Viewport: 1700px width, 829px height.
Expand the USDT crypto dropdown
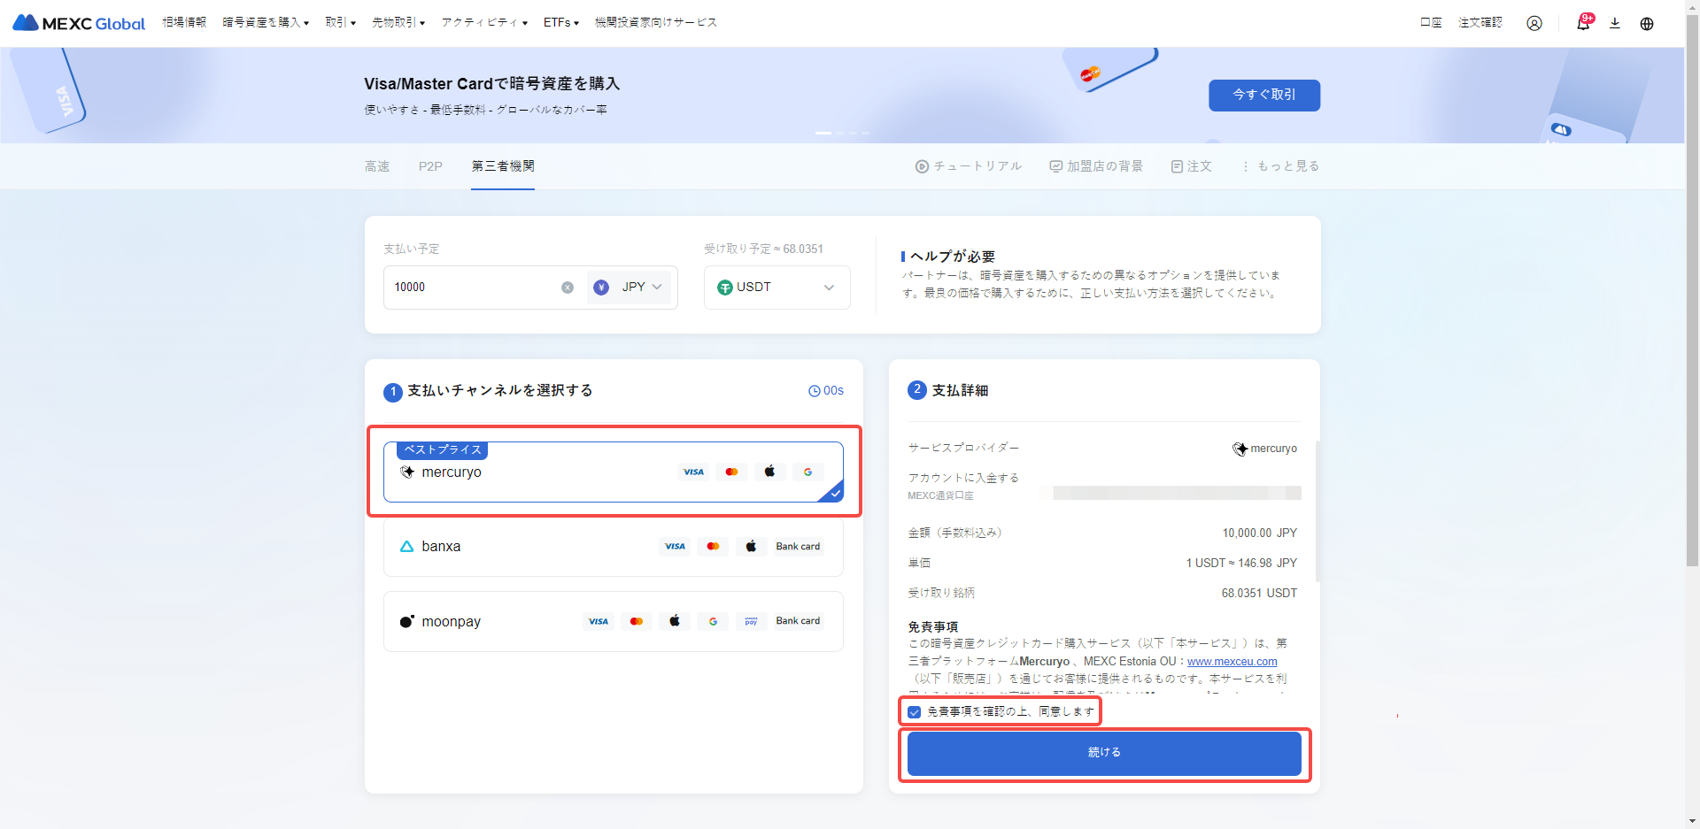pos(777,288)
